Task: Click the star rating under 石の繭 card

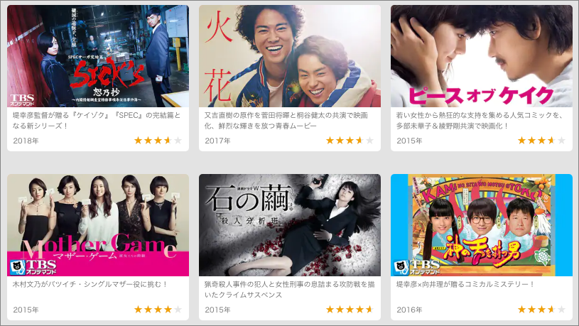Action: point(350,310)
